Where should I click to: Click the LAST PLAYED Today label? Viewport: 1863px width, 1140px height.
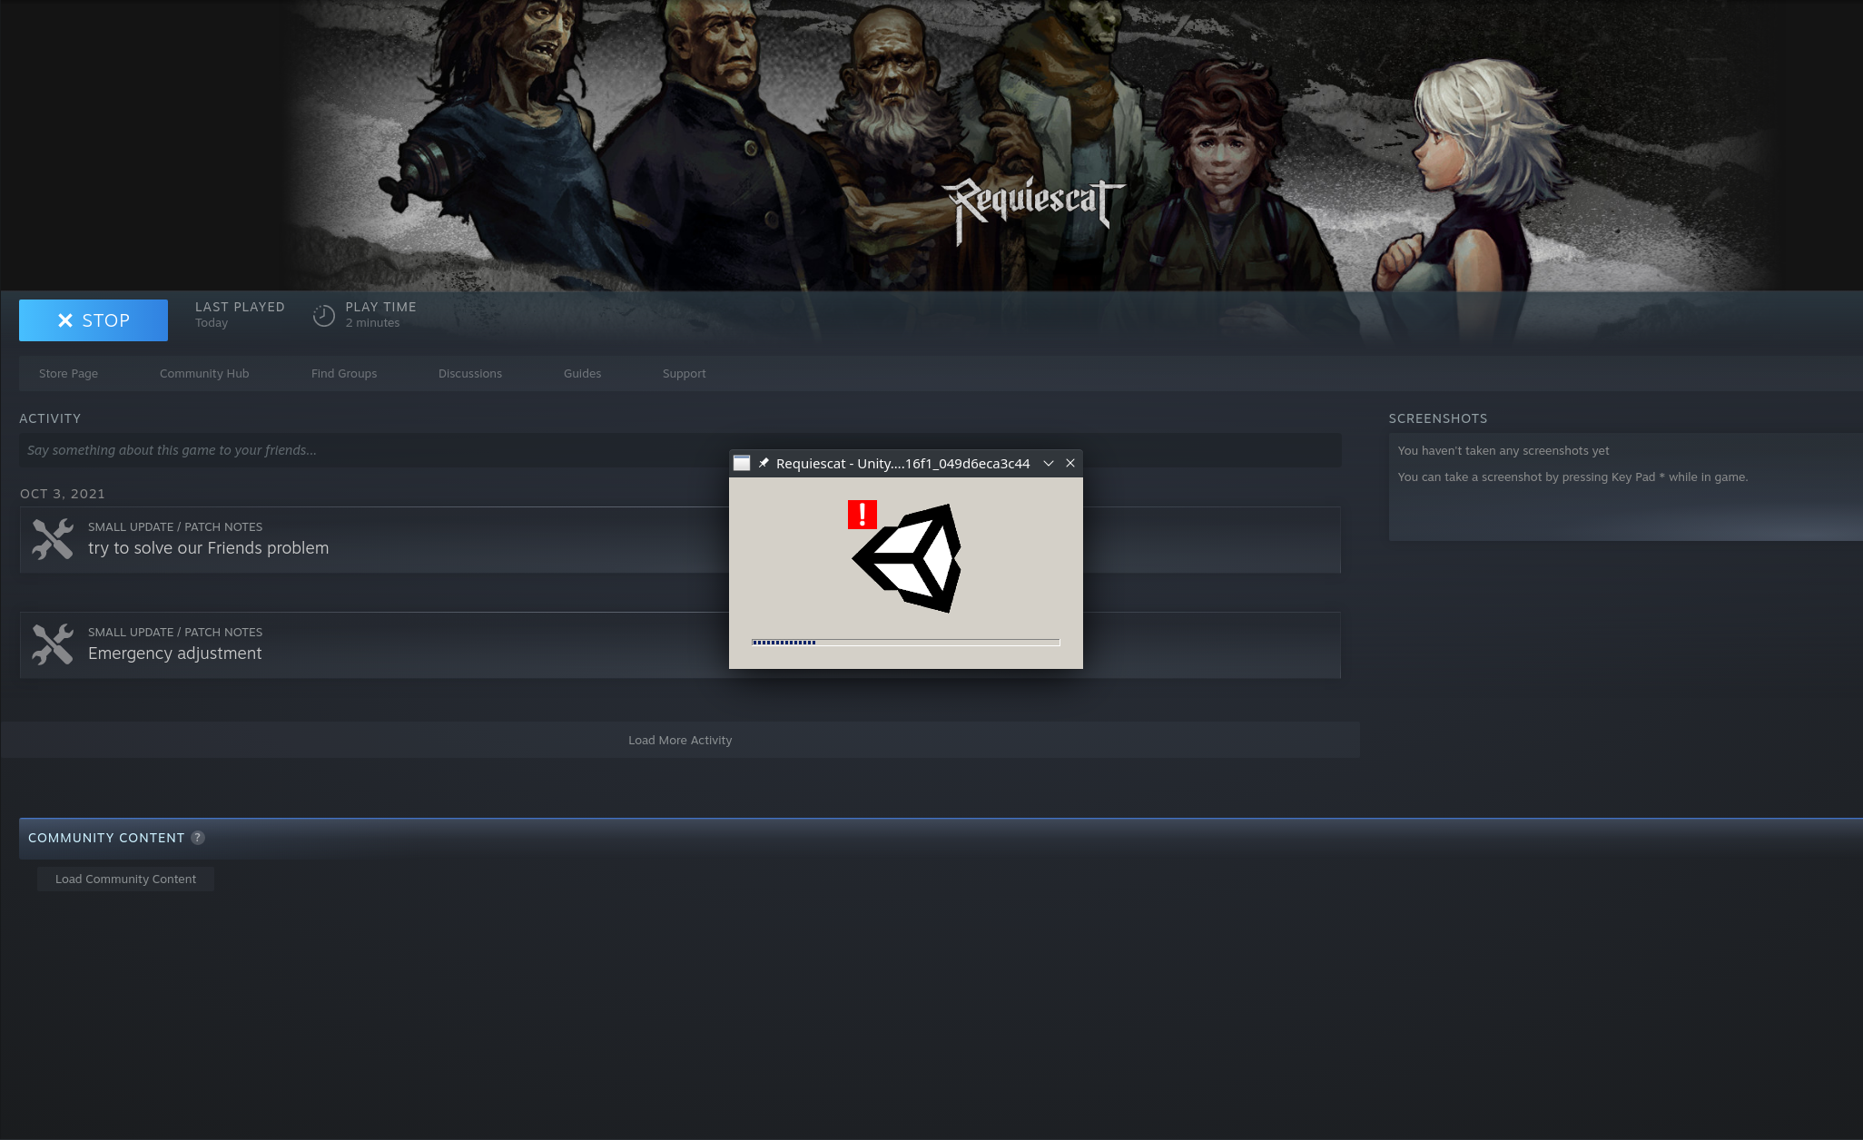pyautogui.click(x=240, y=315)
